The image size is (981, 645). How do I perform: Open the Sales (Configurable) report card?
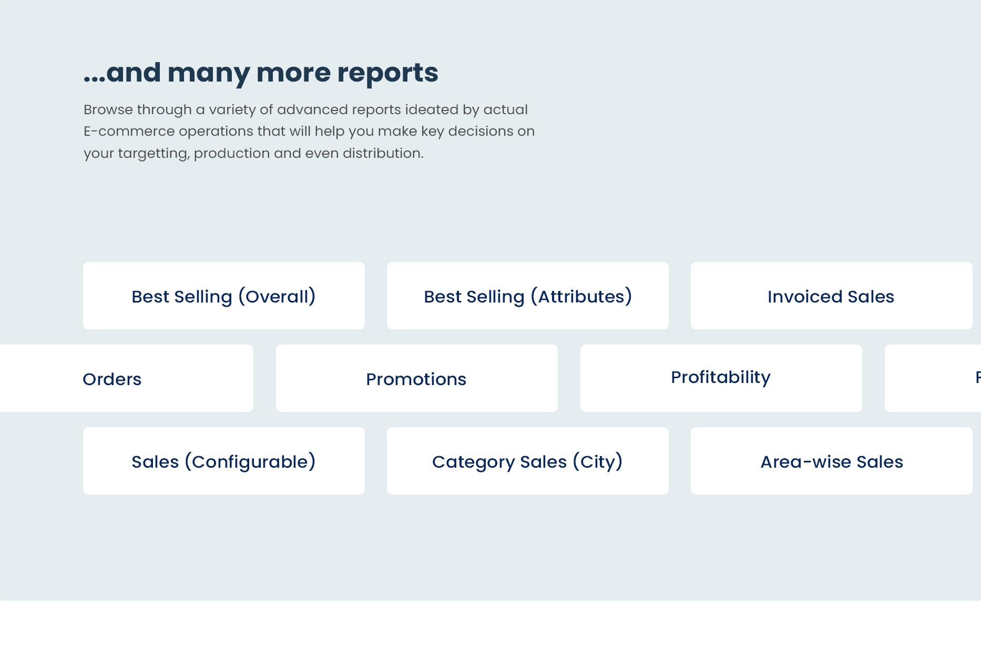[x=223, y=461]
